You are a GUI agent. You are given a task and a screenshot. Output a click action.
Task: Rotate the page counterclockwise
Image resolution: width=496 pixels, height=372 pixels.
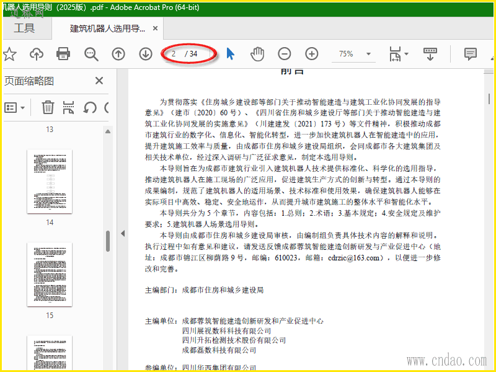(90, 107)
